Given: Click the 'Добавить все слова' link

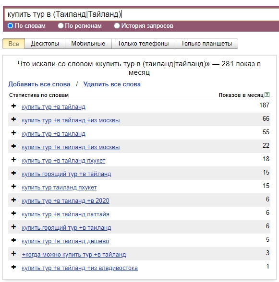Looking at the screenshot, I should click(x=39, y=84).
